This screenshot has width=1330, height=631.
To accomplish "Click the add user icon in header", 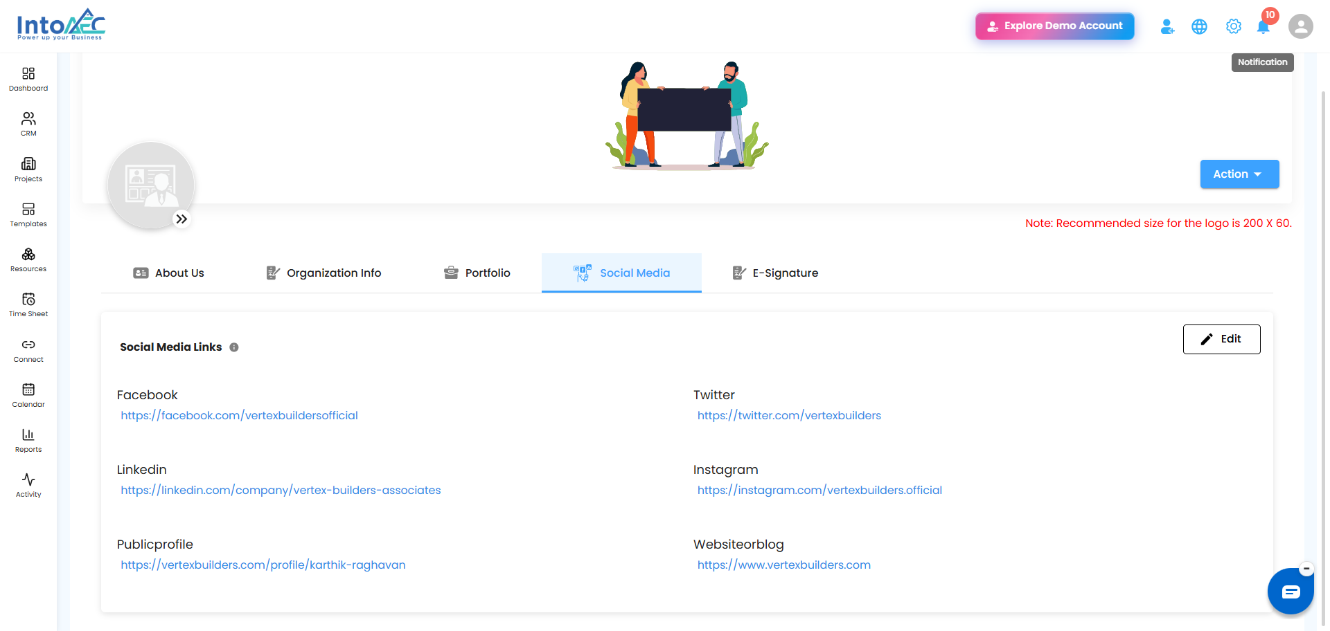I will point(1167,26).
